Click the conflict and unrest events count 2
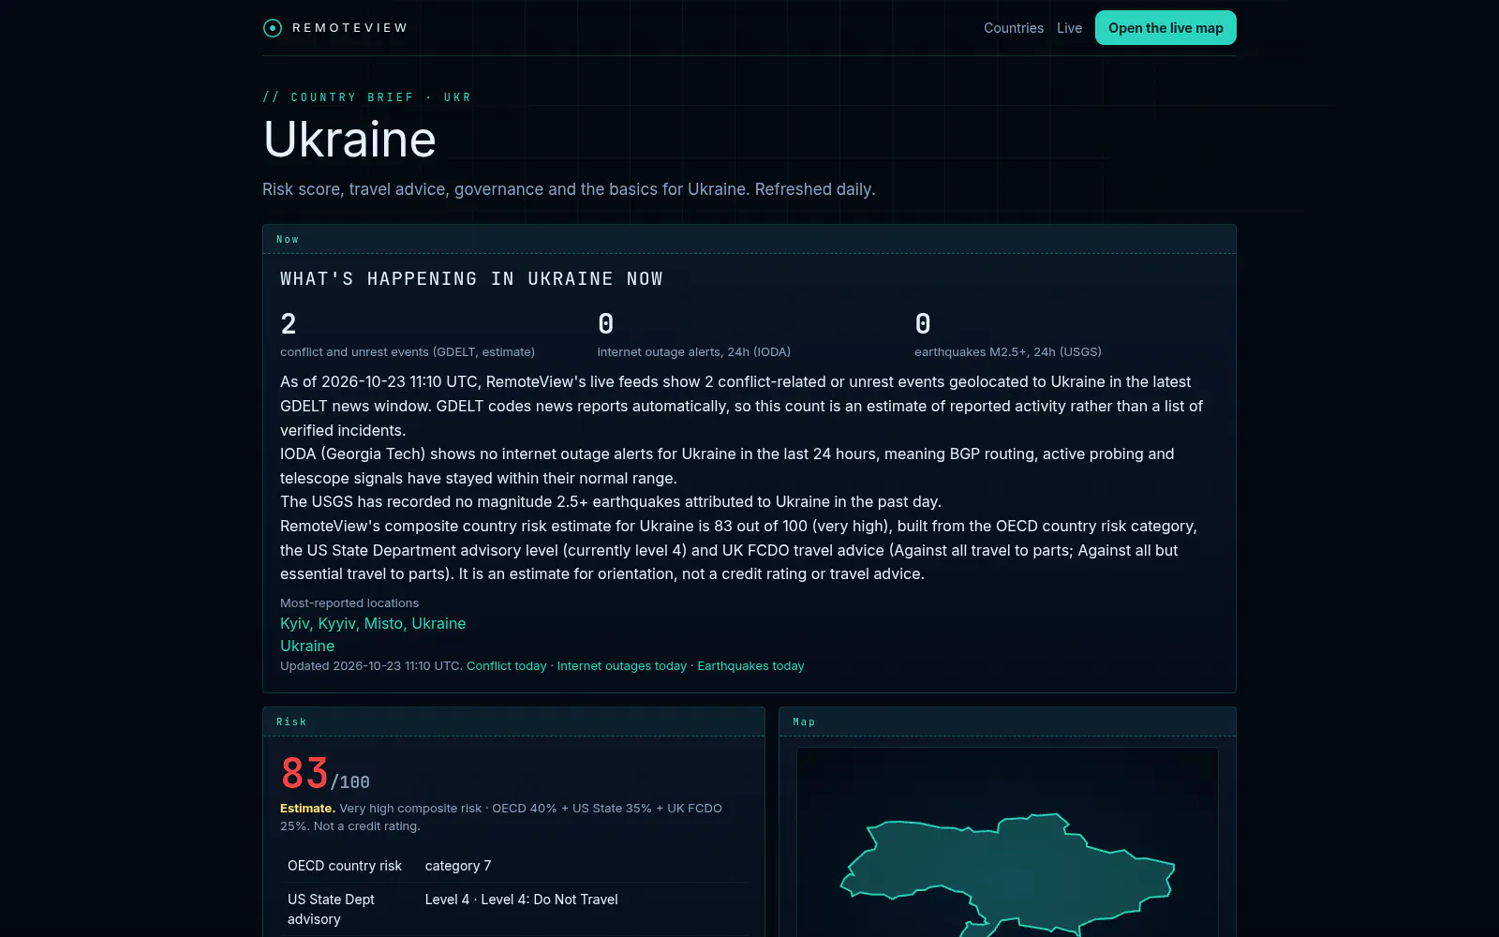The image size is (1499, 937). pos(289,324)
